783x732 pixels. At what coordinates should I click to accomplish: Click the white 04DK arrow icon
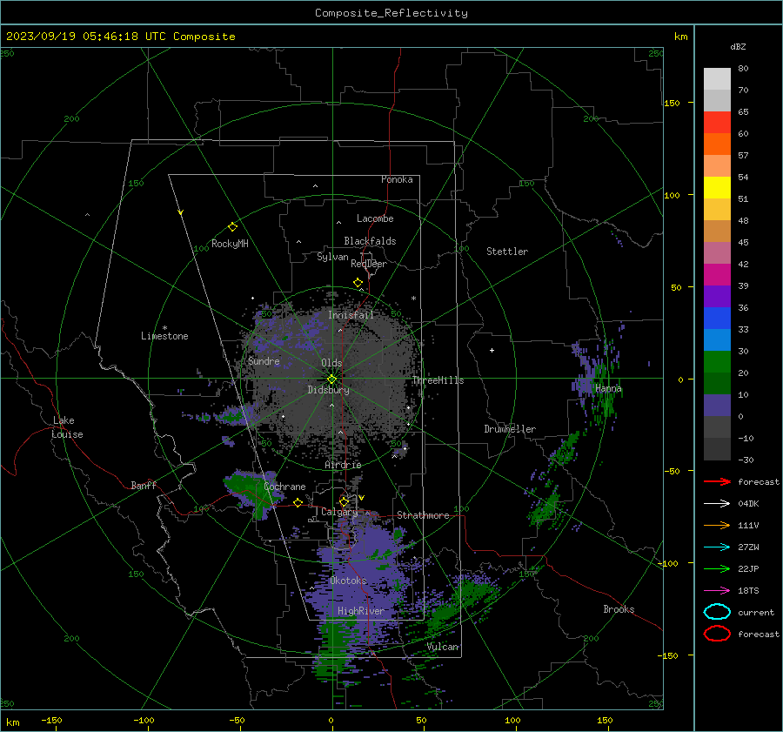pyautogui.click(x=717, y=503)
